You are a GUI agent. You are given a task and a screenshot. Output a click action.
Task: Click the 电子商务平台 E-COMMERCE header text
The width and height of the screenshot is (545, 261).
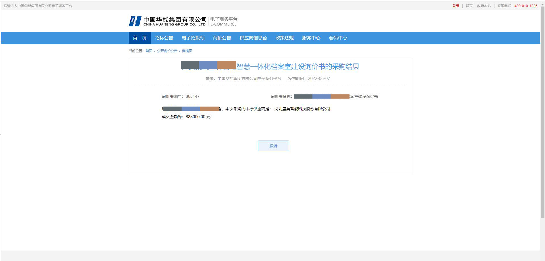point(224,21)
